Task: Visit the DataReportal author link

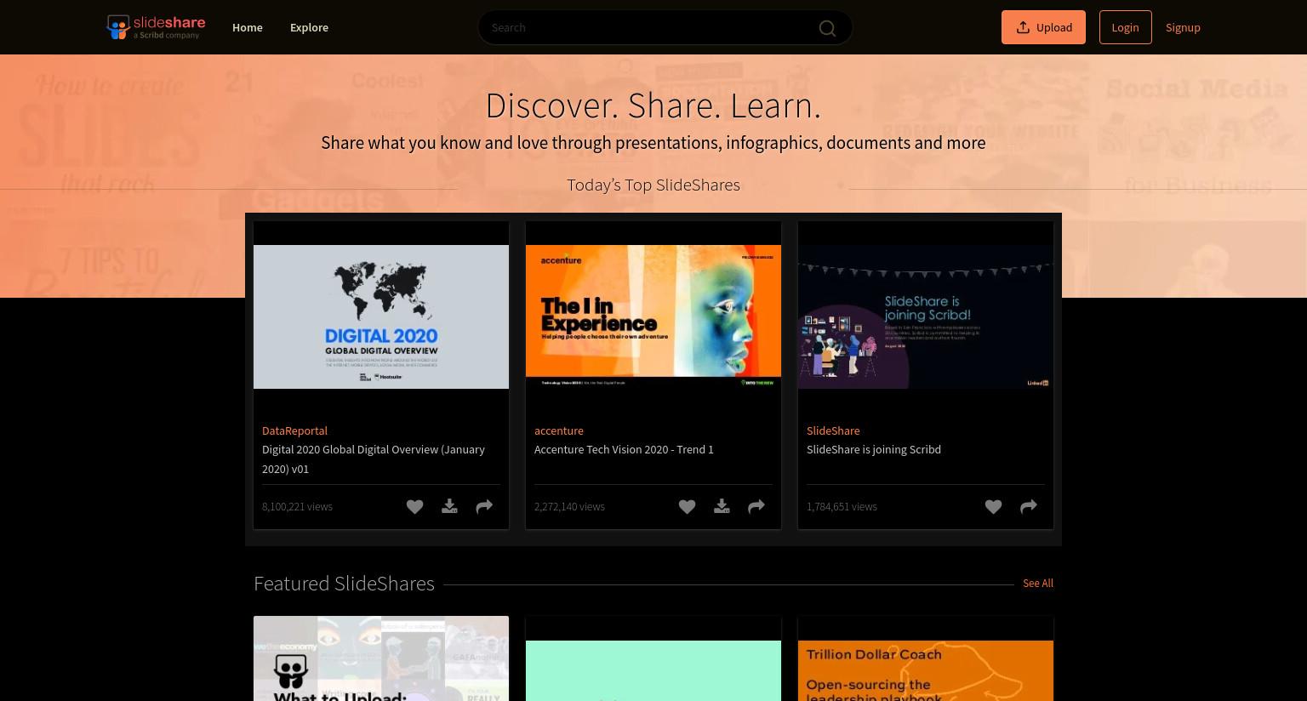Action: [x=294, y=430]
